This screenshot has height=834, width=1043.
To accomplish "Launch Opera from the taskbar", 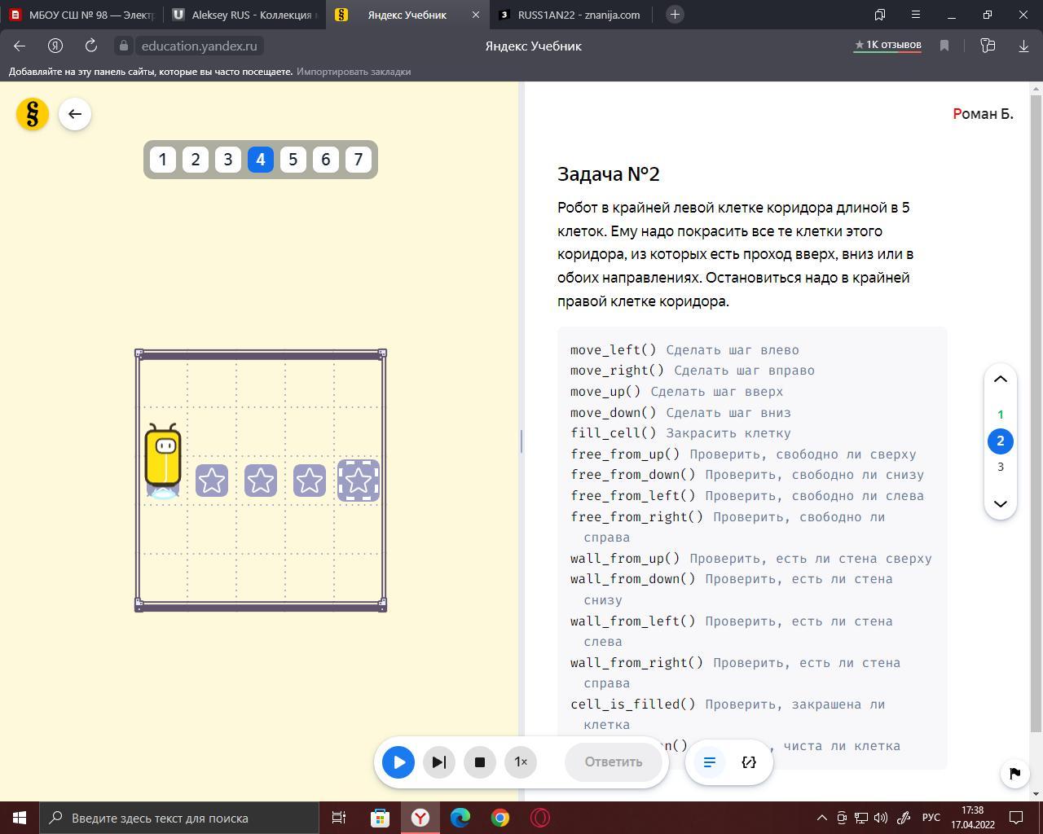I will pyautogui.click(x=540, y=818).
